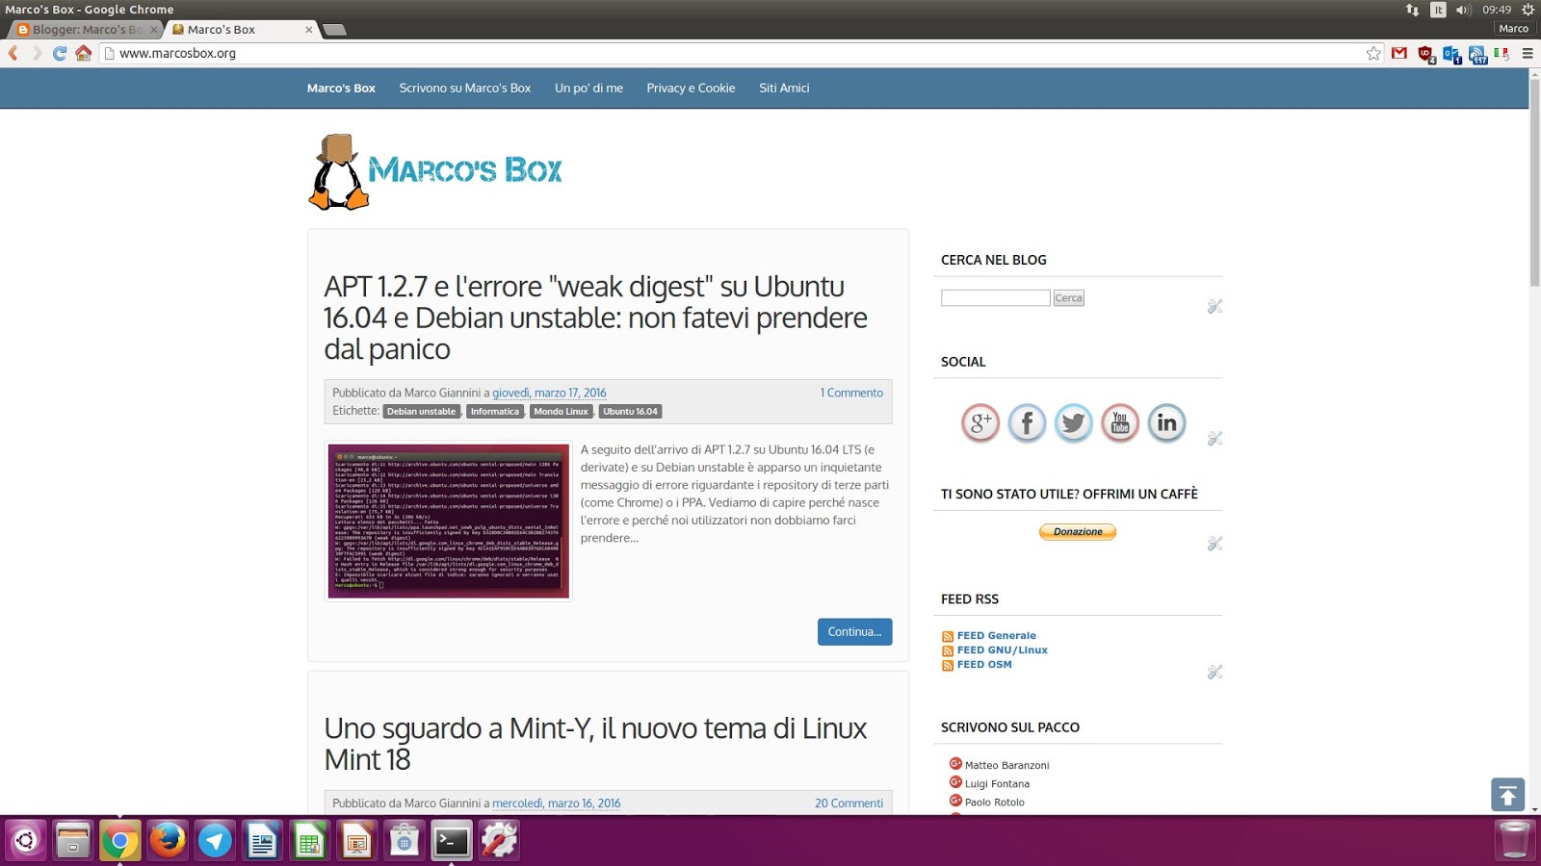Select the Informatica label tag
Screen dimensions: 1541x866
point(495,411)
